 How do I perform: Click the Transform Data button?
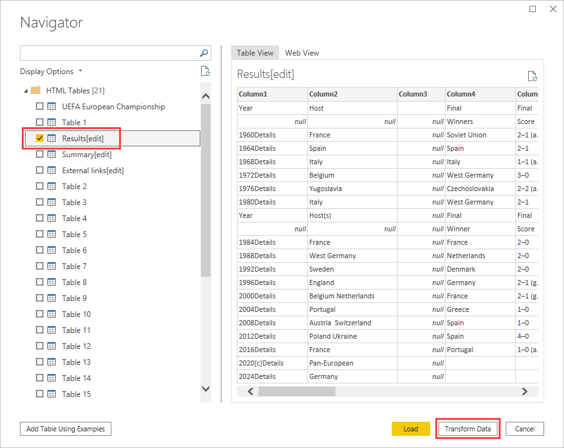point(467,429)
